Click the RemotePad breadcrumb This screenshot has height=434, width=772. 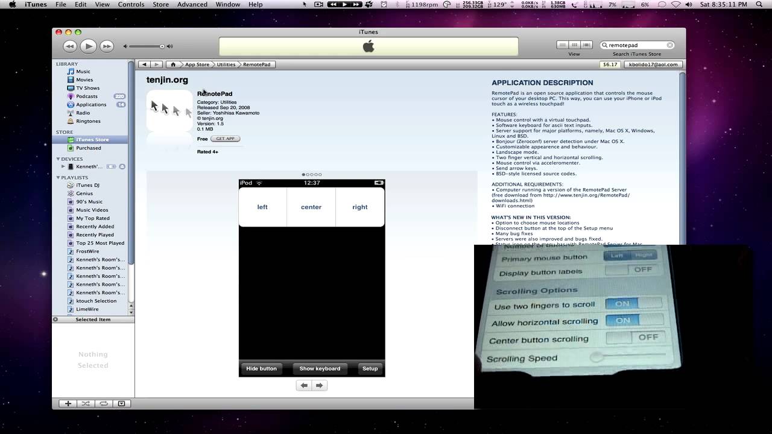pos(257,64)
